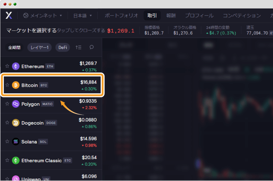Viewport: 273px width, 181px height.
Task: Open the 日本語 language dropdown
Action: [x=82, y=16]
